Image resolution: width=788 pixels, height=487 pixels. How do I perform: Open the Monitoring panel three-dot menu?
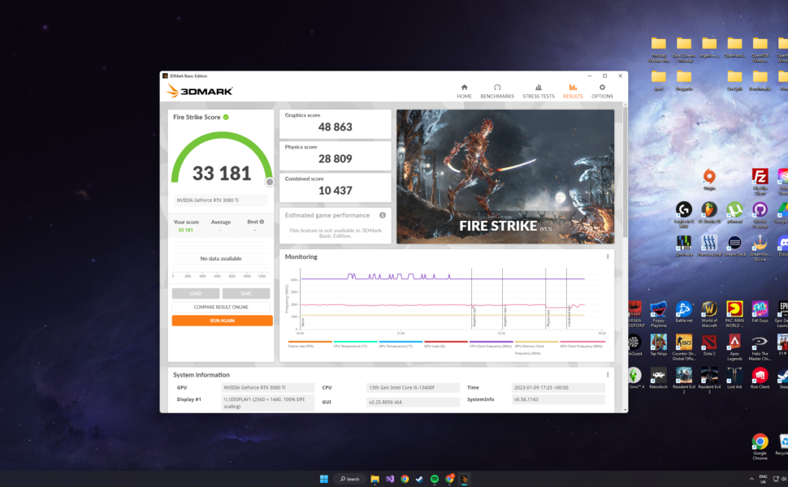[608, 256]
